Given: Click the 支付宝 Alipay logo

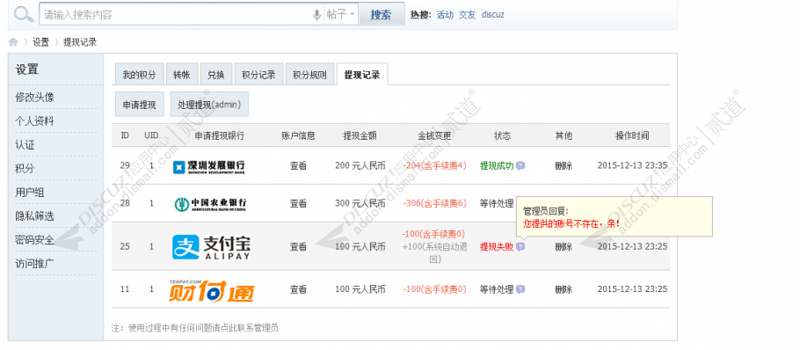Looking at the screenshot, I should tap(211, 247).
